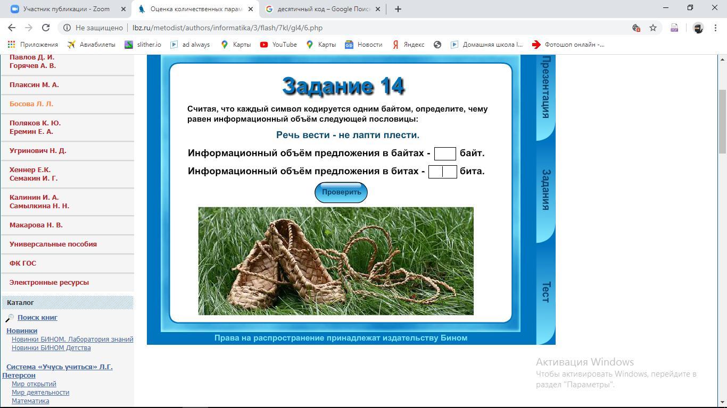Open the camera-blocked icon in address bar
Screen dimensions: 727x408
point(636,28)
